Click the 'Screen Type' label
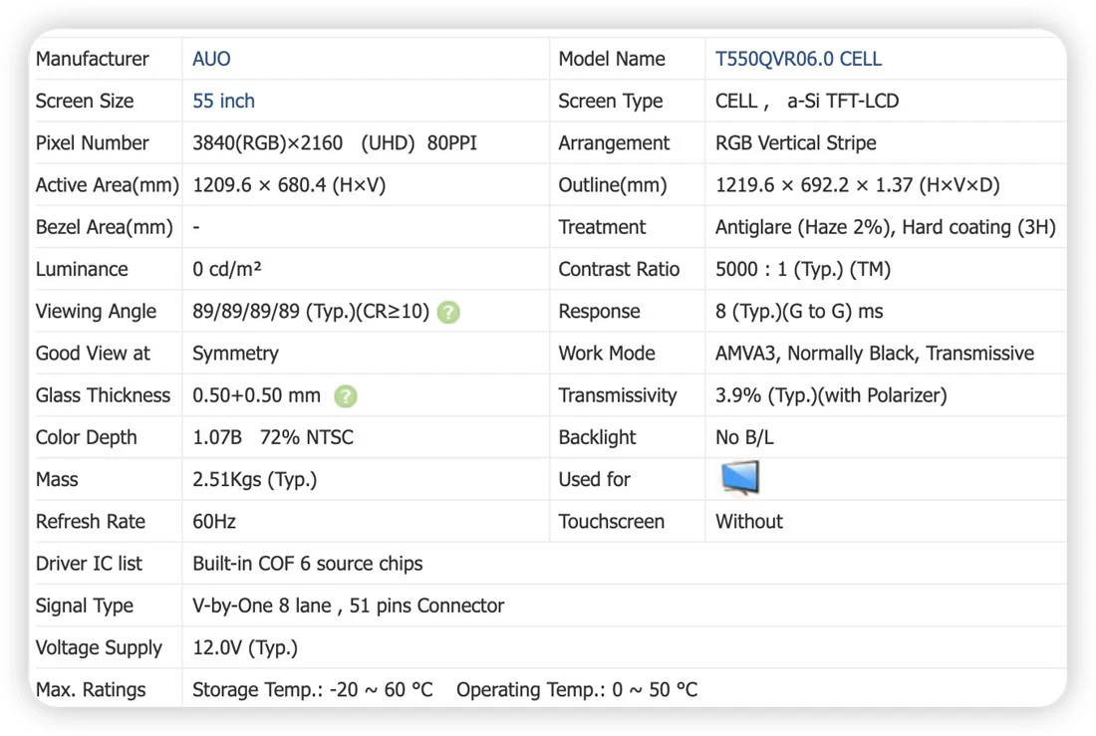1096x736 pixels. pyautogui.click(x=610, y=101)
